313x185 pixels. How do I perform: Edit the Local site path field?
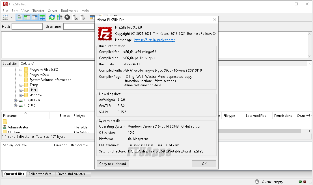pos(57,64)
